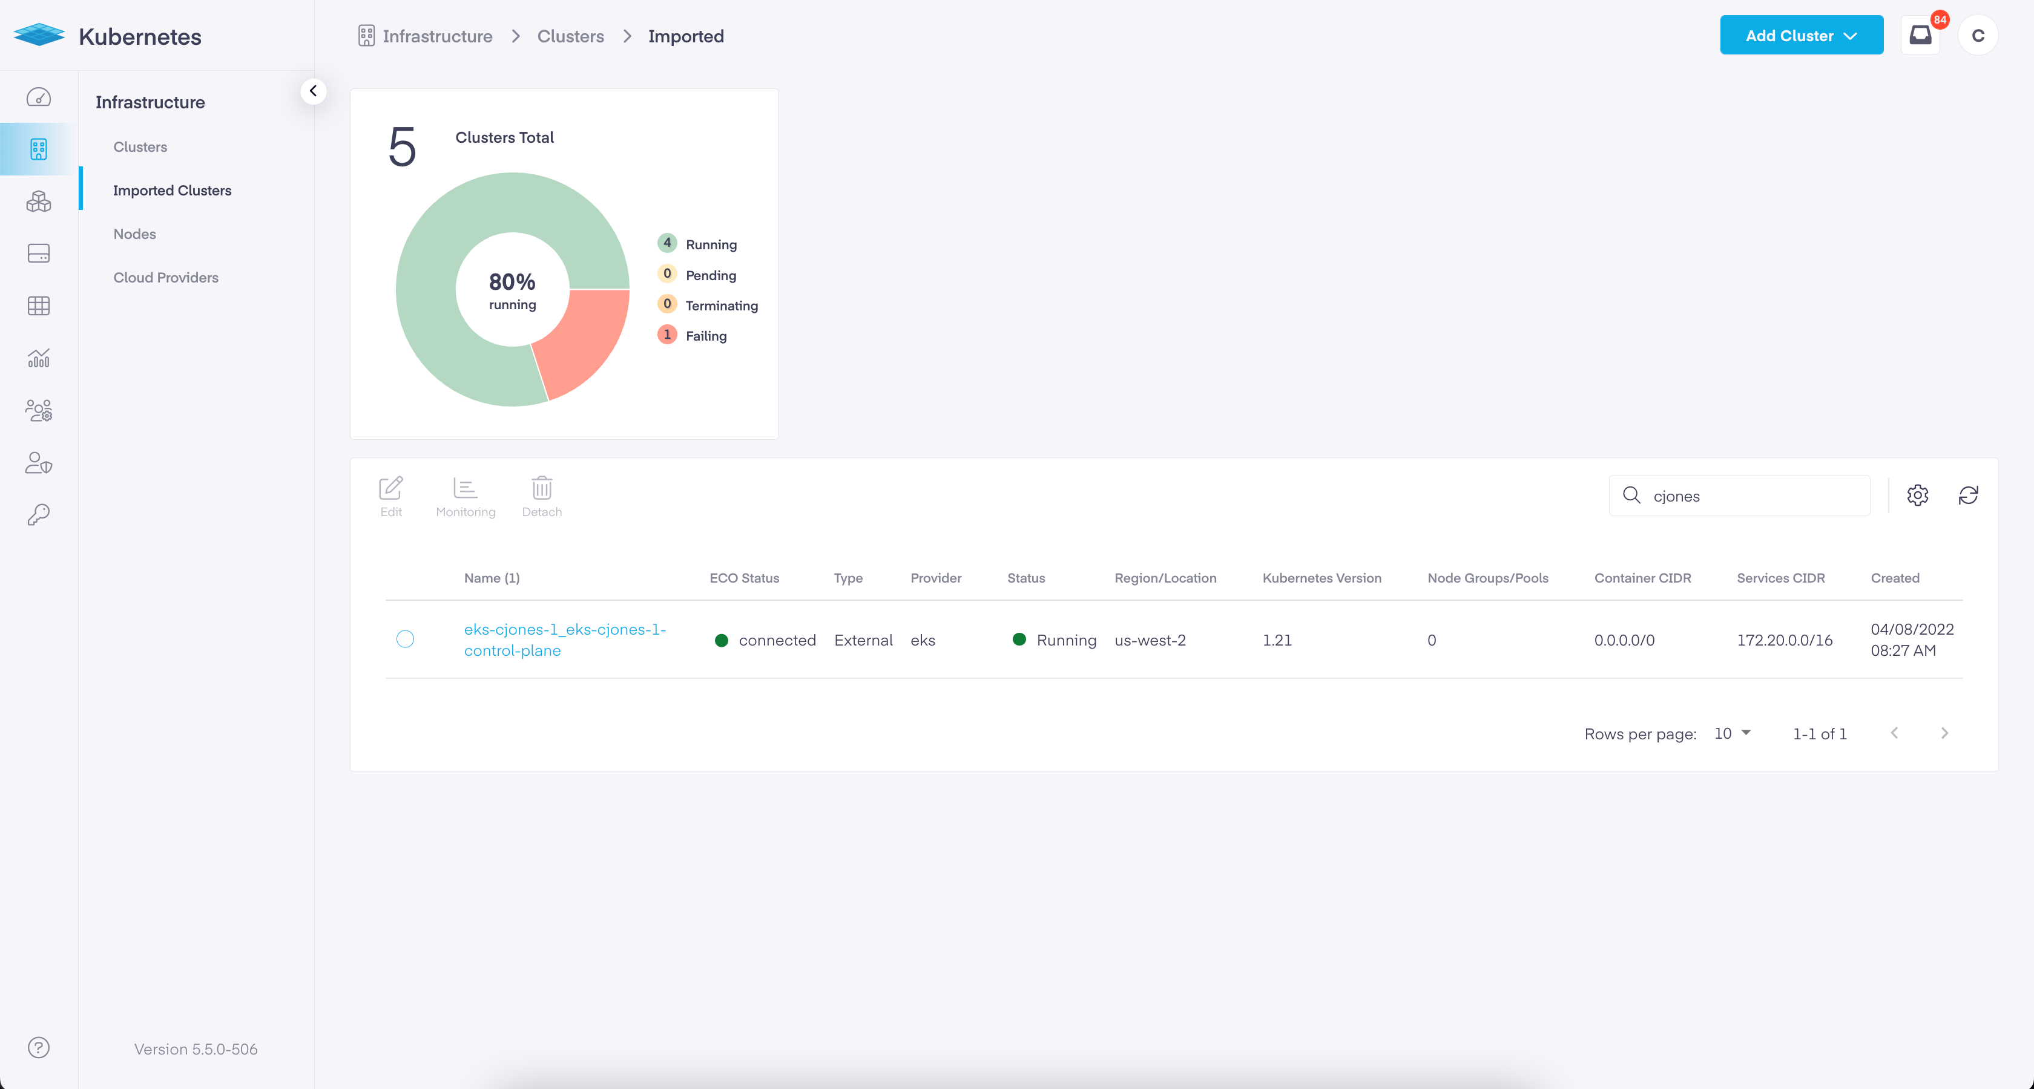Refresh the cluster table
Image resolution: width=2034 pixels, height=1089 pixels.
click(x=1969, y=495)
